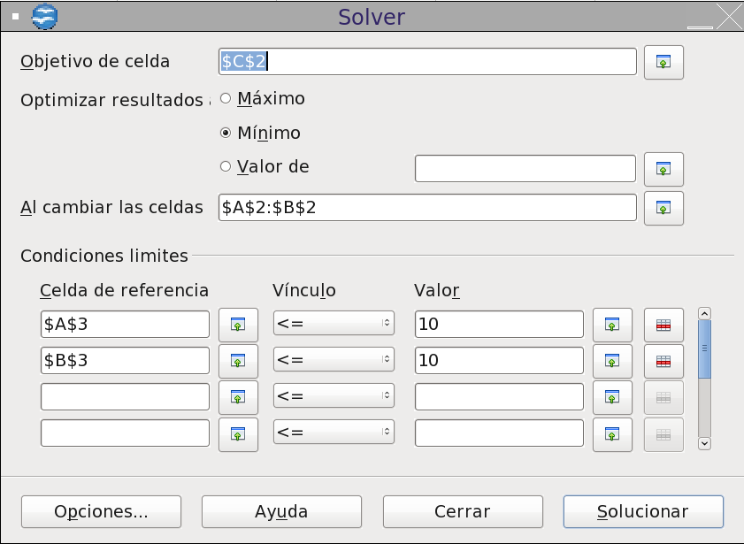Viewport: 744px width, 544px height.
Task: Delete the first constraint row $A$3
Action: pyautogui.click(x=663, y=325)
